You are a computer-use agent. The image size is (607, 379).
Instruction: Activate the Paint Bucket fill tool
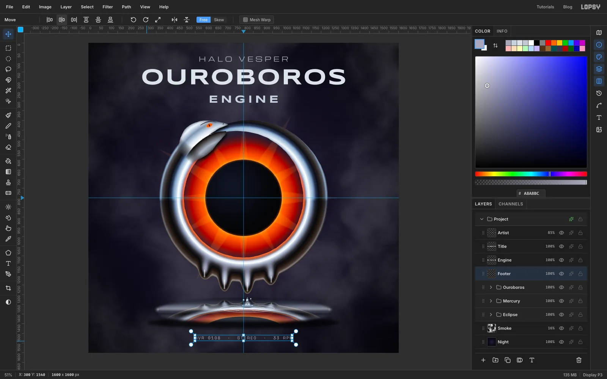point(8,161)
